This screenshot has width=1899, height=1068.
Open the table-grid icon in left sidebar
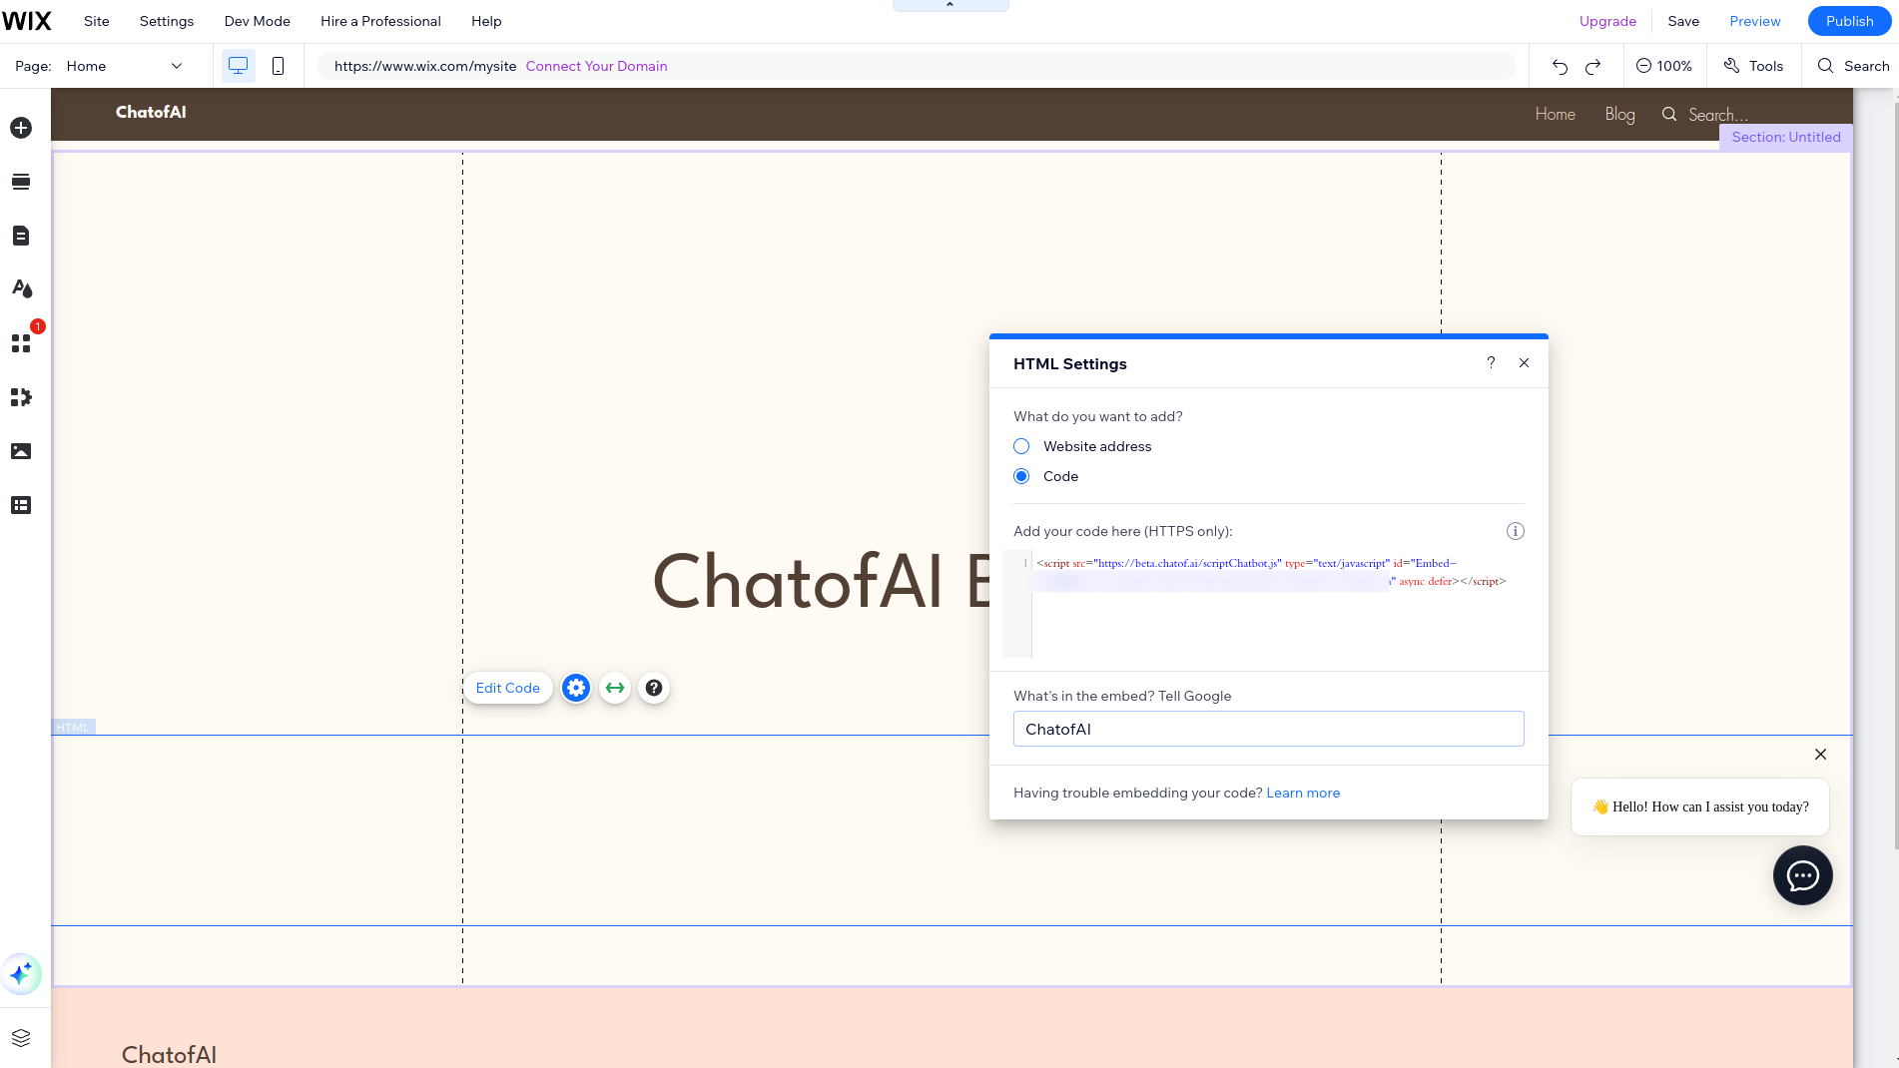(x=21, y=505)
